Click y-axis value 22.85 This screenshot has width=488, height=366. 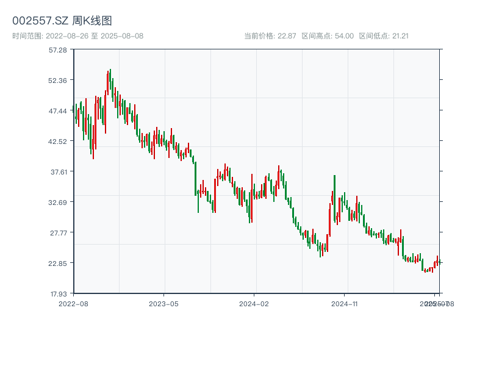tap(57, 264)
